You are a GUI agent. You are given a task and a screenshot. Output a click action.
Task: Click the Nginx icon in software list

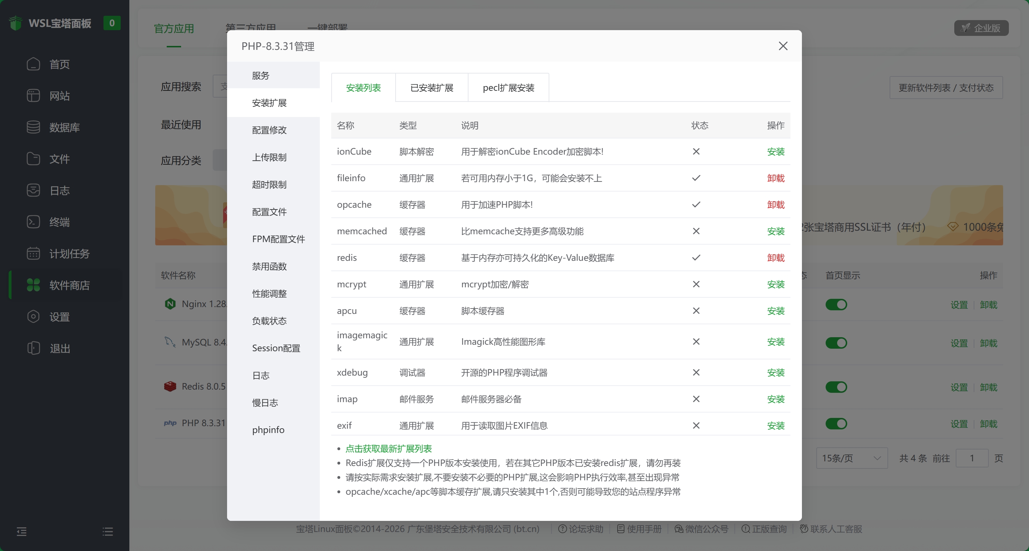[170, 304]
